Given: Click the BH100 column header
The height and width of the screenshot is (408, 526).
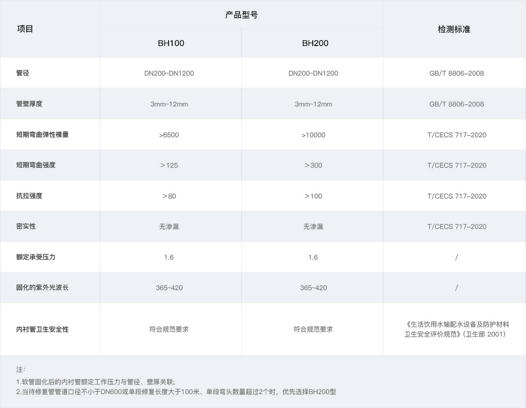Looking at the screenshot, I should [x=171, y=43].
